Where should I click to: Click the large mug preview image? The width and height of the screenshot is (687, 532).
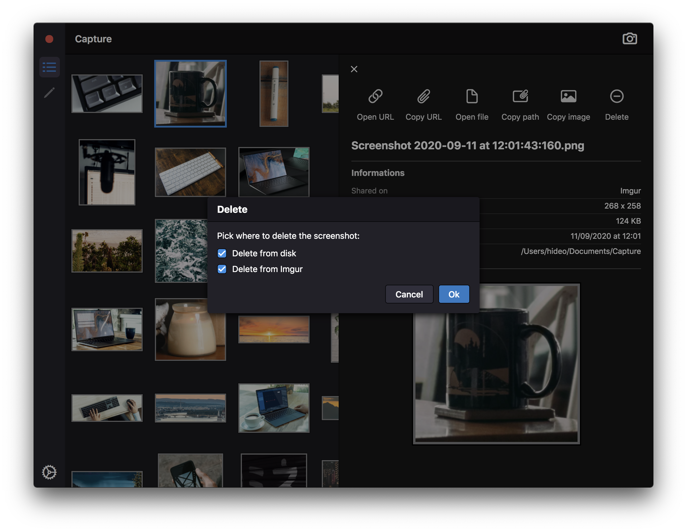tap(496, 364)
